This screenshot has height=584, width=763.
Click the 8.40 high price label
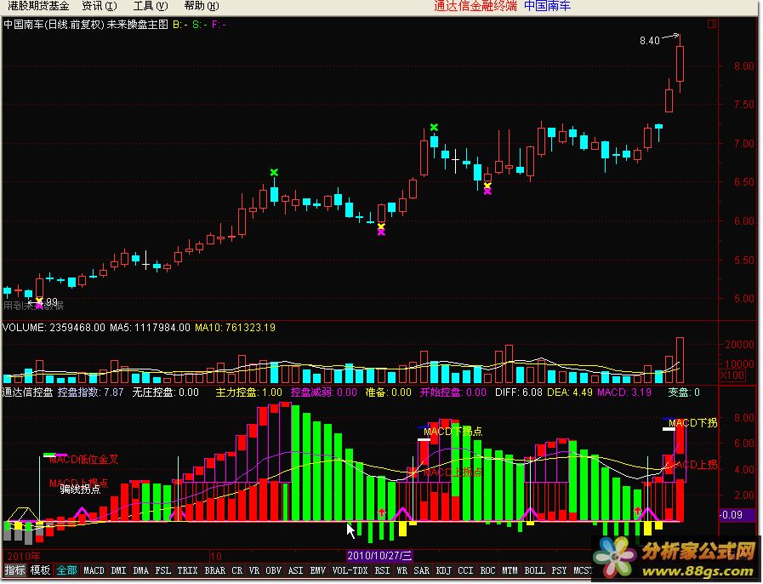(x=650, y=41)
